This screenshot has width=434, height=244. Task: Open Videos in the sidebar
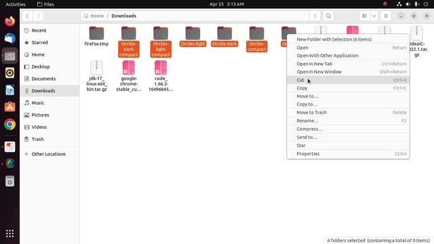(x=50, y=127)
